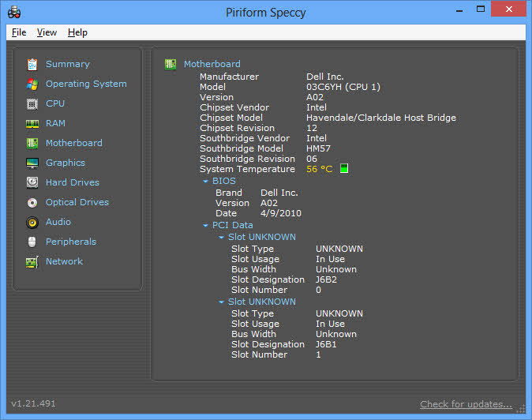
Task: Click the Slot Designation value J6B1
Action: tap(326, 344)
